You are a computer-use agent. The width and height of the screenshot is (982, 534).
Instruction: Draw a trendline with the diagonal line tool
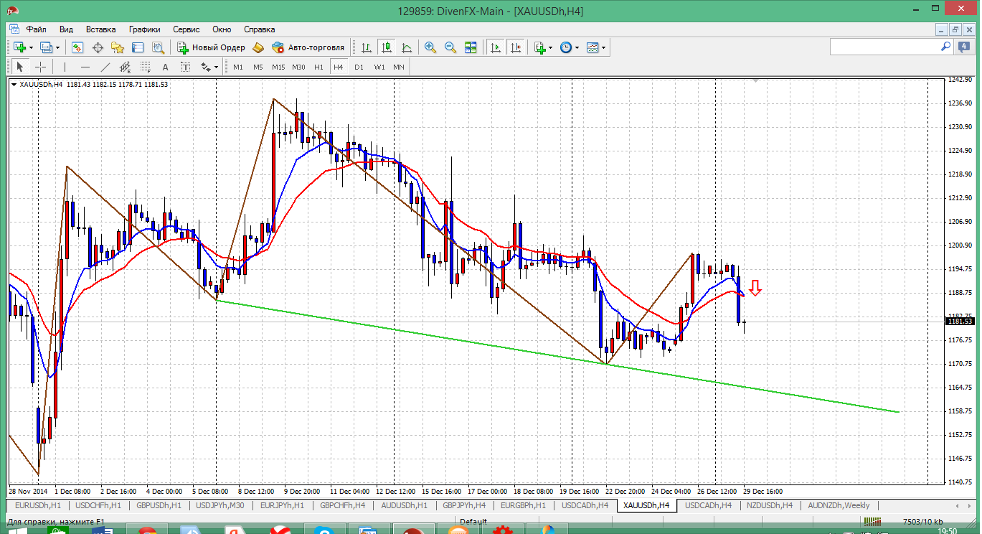pos(105,67)
